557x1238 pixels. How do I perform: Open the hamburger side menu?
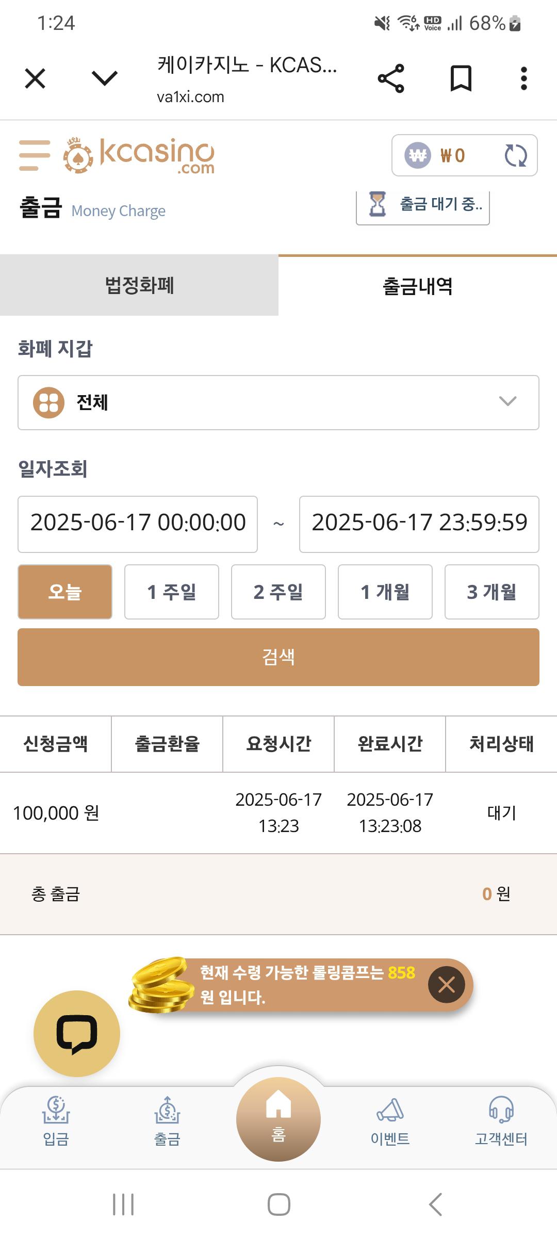[35, 155]
